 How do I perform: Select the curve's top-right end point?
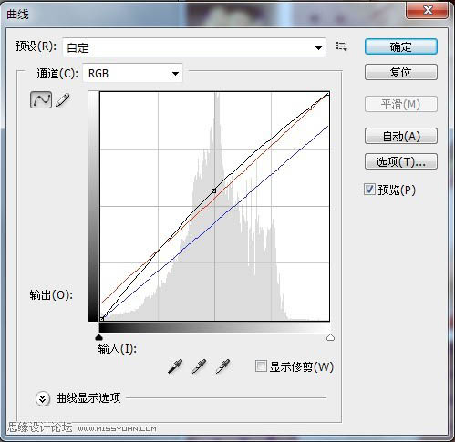click(x=327, y=94)
